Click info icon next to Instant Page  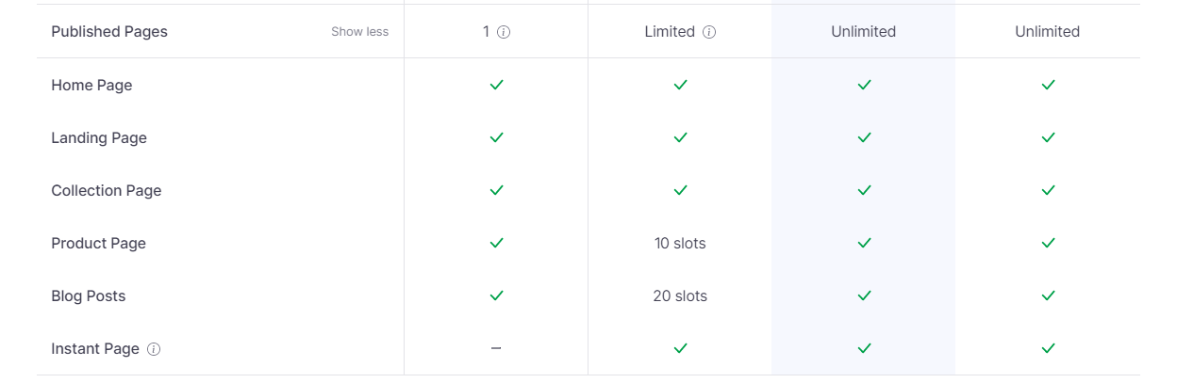154,349
